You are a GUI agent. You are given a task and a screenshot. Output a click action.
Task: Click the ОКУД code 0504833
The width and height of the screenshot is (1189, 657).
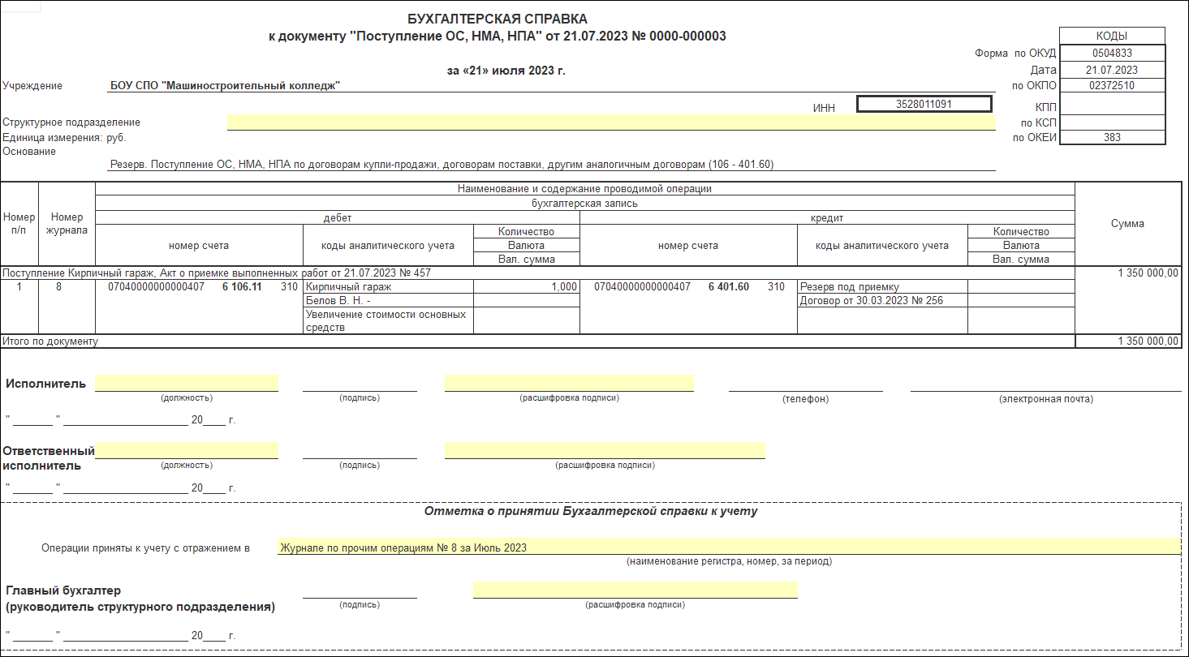pyautogui.click(x=1112, y=53)
